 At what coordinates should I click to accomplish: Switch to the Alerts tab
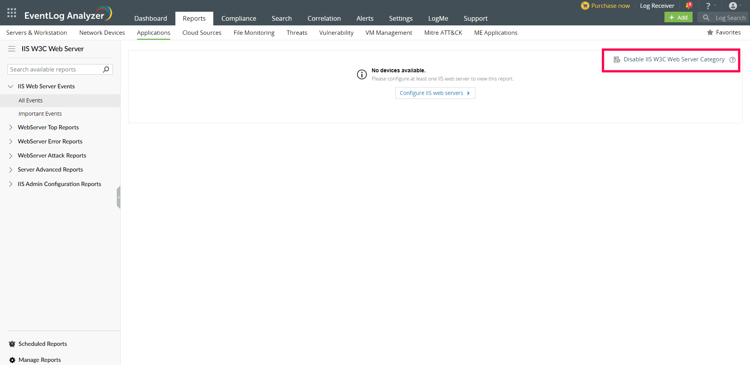point(365,18)
